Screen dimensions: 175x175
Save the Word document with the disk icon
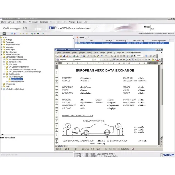point(64,56)
